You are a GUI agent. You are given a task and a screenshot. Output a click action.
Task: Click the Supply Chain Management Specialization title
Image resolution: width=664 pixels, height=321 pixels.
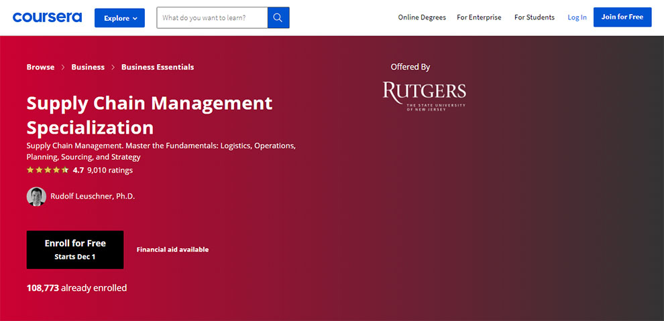coord(150,115)
